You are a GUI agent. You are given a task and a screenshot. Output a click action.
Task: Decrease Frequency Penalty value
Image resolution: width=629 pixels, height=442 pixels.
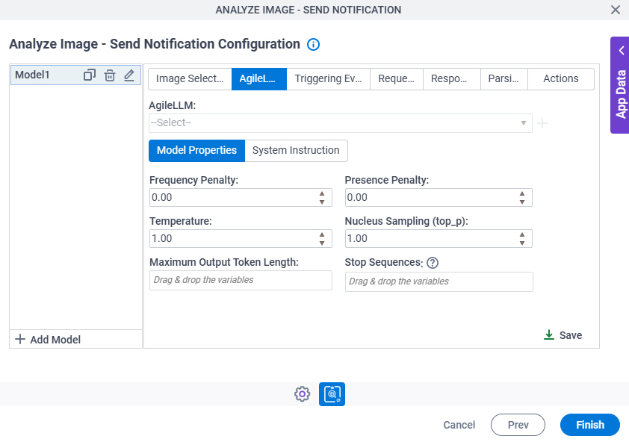click(x=322, y=202)
